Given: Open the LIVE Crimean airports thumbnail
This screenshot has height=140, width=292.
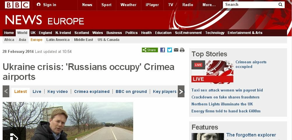Looking at the screenshot, I should pos(212,72).
